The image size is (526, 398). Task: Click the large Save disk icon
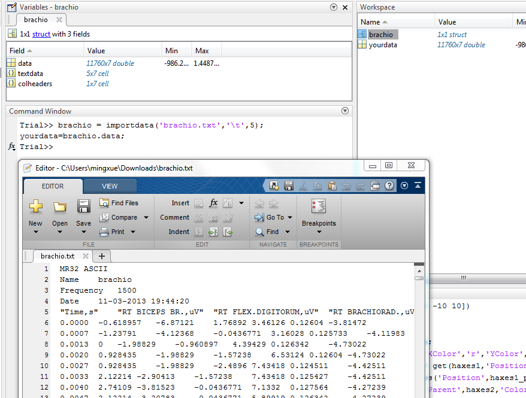(x=84, y=207)
